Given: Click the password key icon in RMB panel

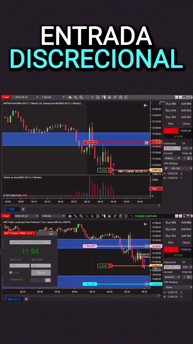Looking at the screenshot, I should 48,280.
